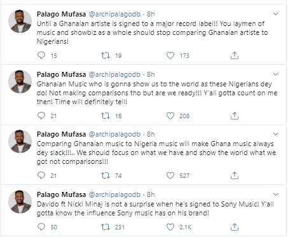Reply to the tweet about major record label
The width and height of the screenshot is (288, 237).
tap(41, 55)
